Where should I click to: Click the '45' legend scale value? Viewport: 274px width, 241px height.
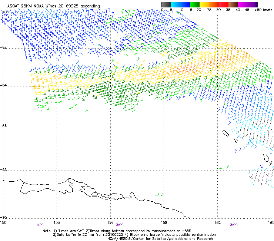coord(247,10)
